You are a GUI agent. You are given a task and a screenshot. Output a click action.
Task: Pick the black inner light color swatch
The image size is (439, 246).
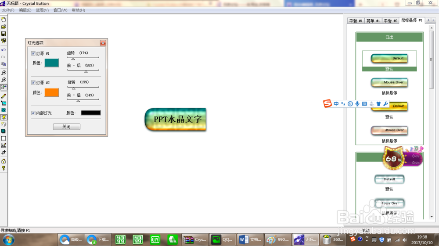pyautogui.click(x=91, y=113)
